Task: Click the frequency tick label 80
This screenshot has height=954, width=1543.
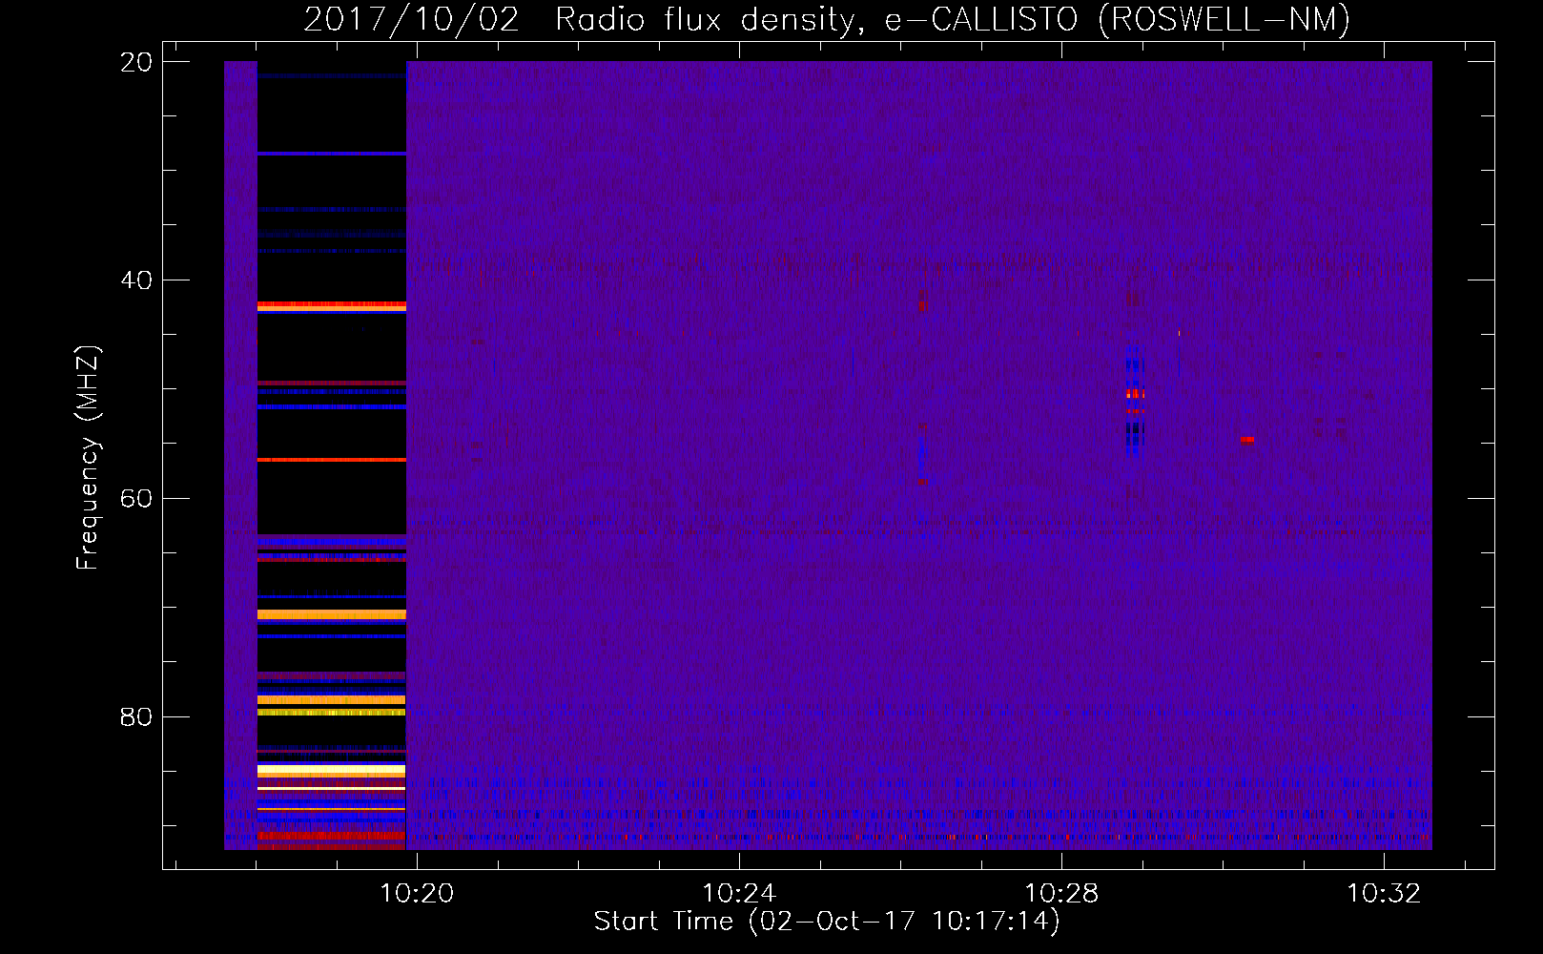Action: tap(136, 716)
